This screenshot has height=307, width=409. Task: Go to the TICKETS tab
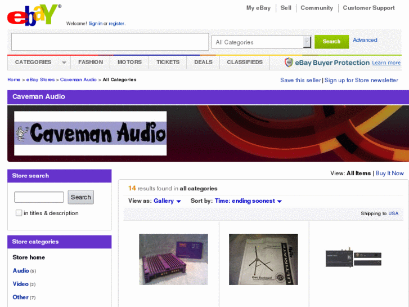[168, 62]
